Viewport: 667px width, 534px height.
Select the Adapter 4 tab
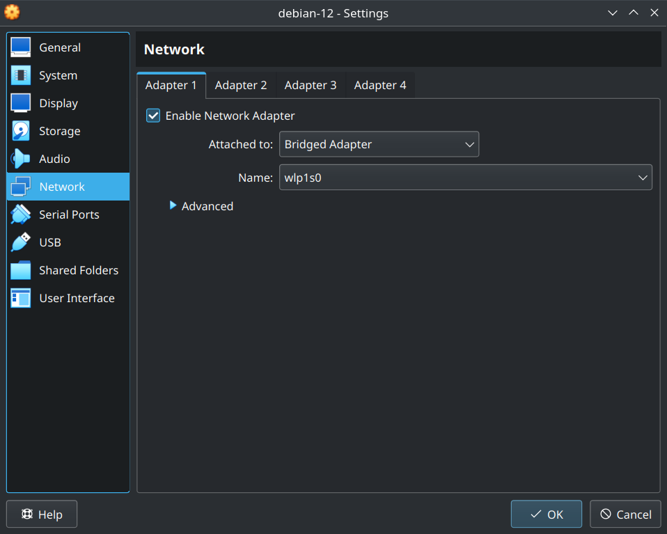point(380,84)
